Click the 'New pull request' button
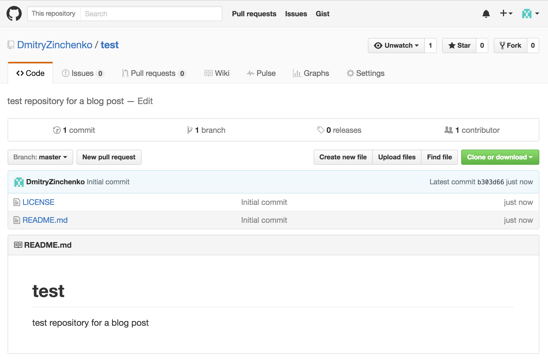The image size is (548, 361). (109, 157)
